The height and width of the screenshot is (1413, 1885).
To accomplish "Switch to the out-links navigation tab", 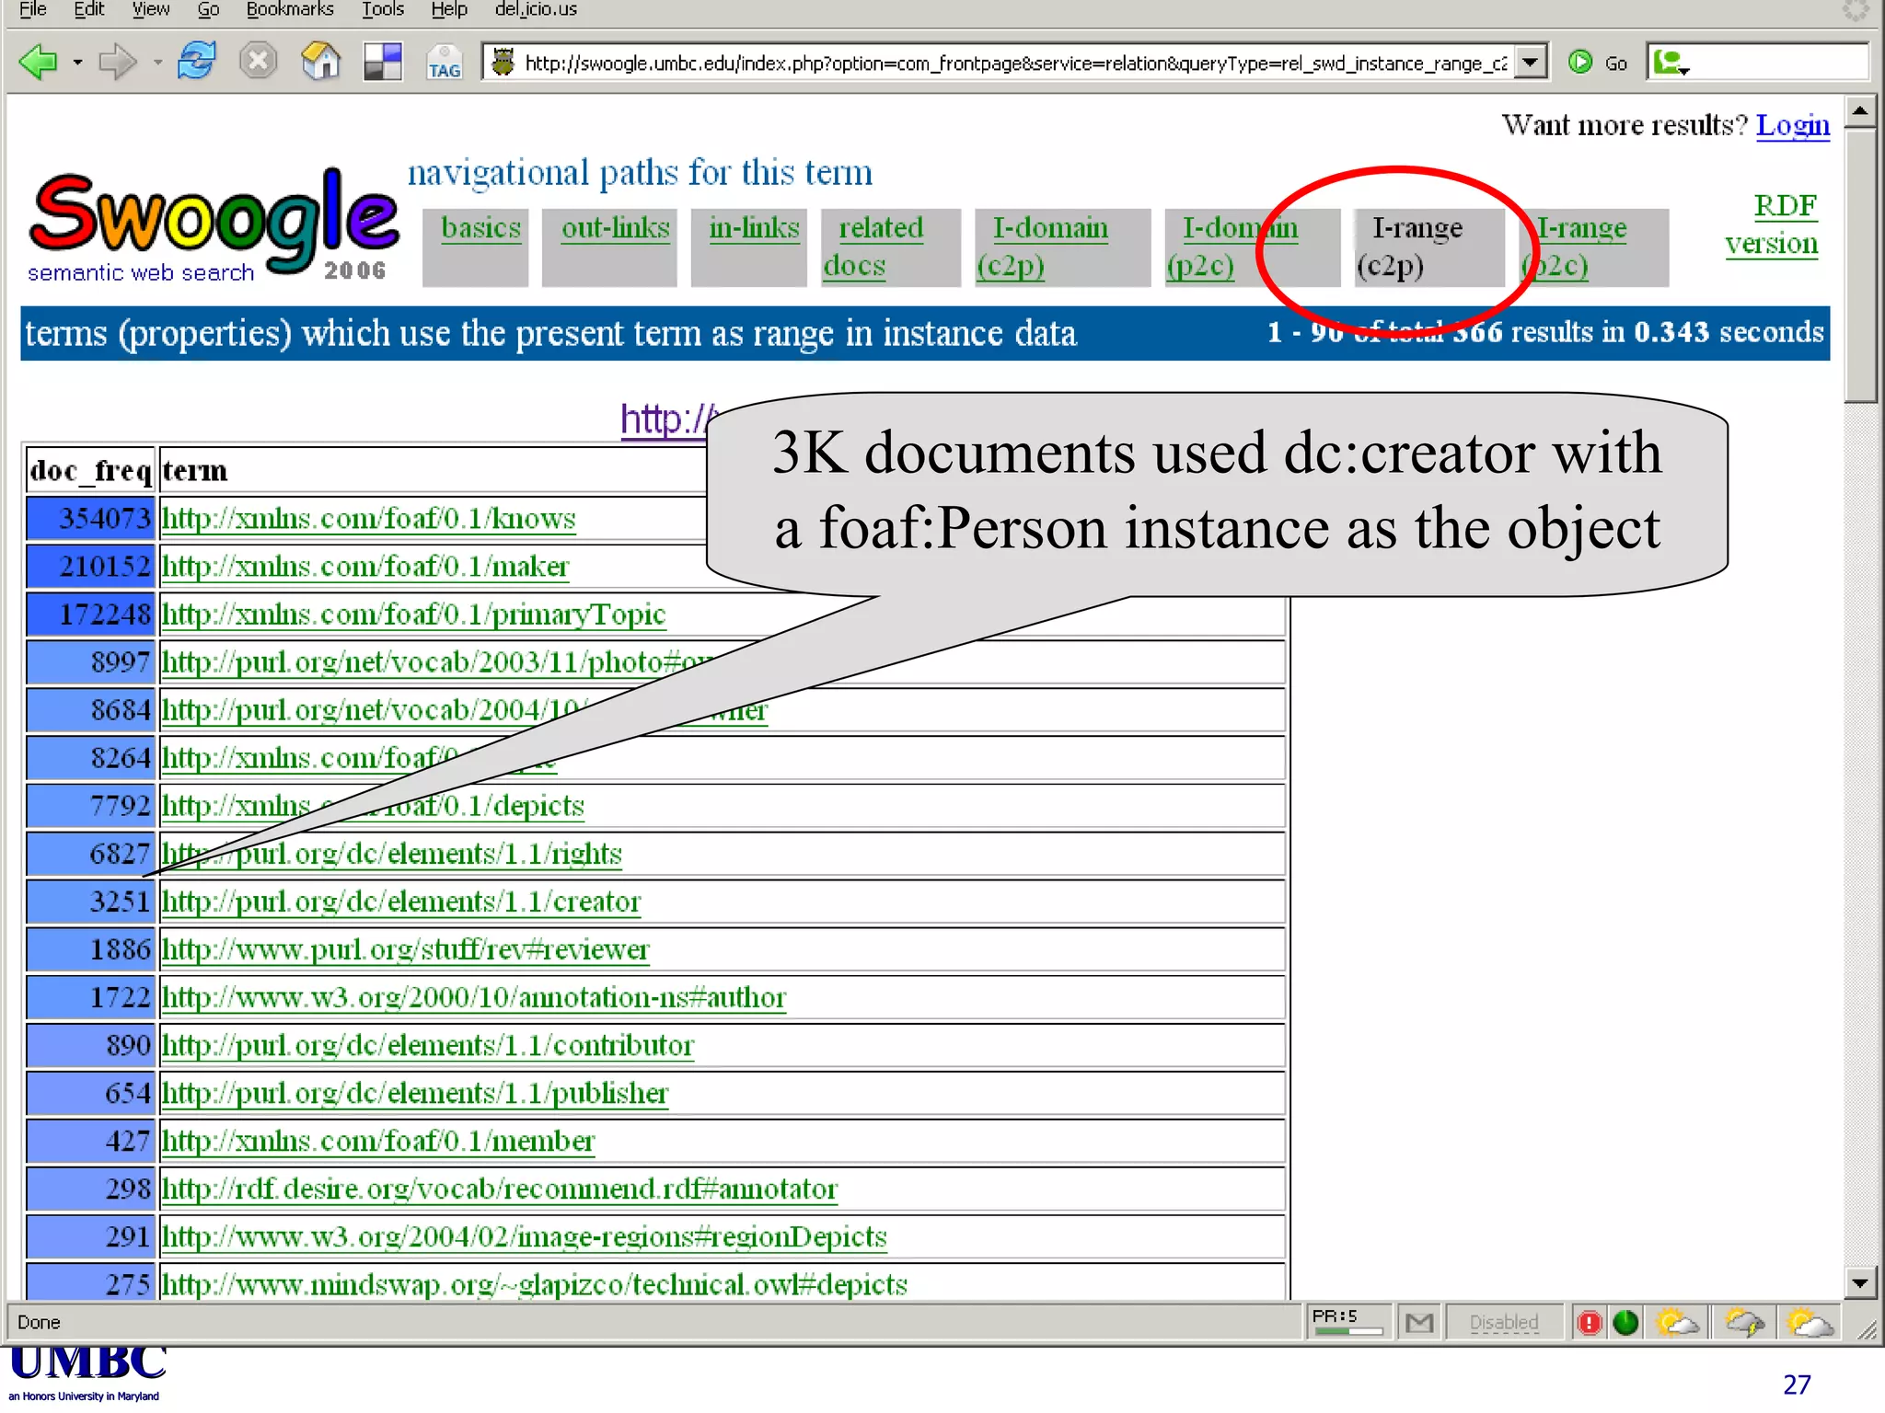I will [615, 227].
